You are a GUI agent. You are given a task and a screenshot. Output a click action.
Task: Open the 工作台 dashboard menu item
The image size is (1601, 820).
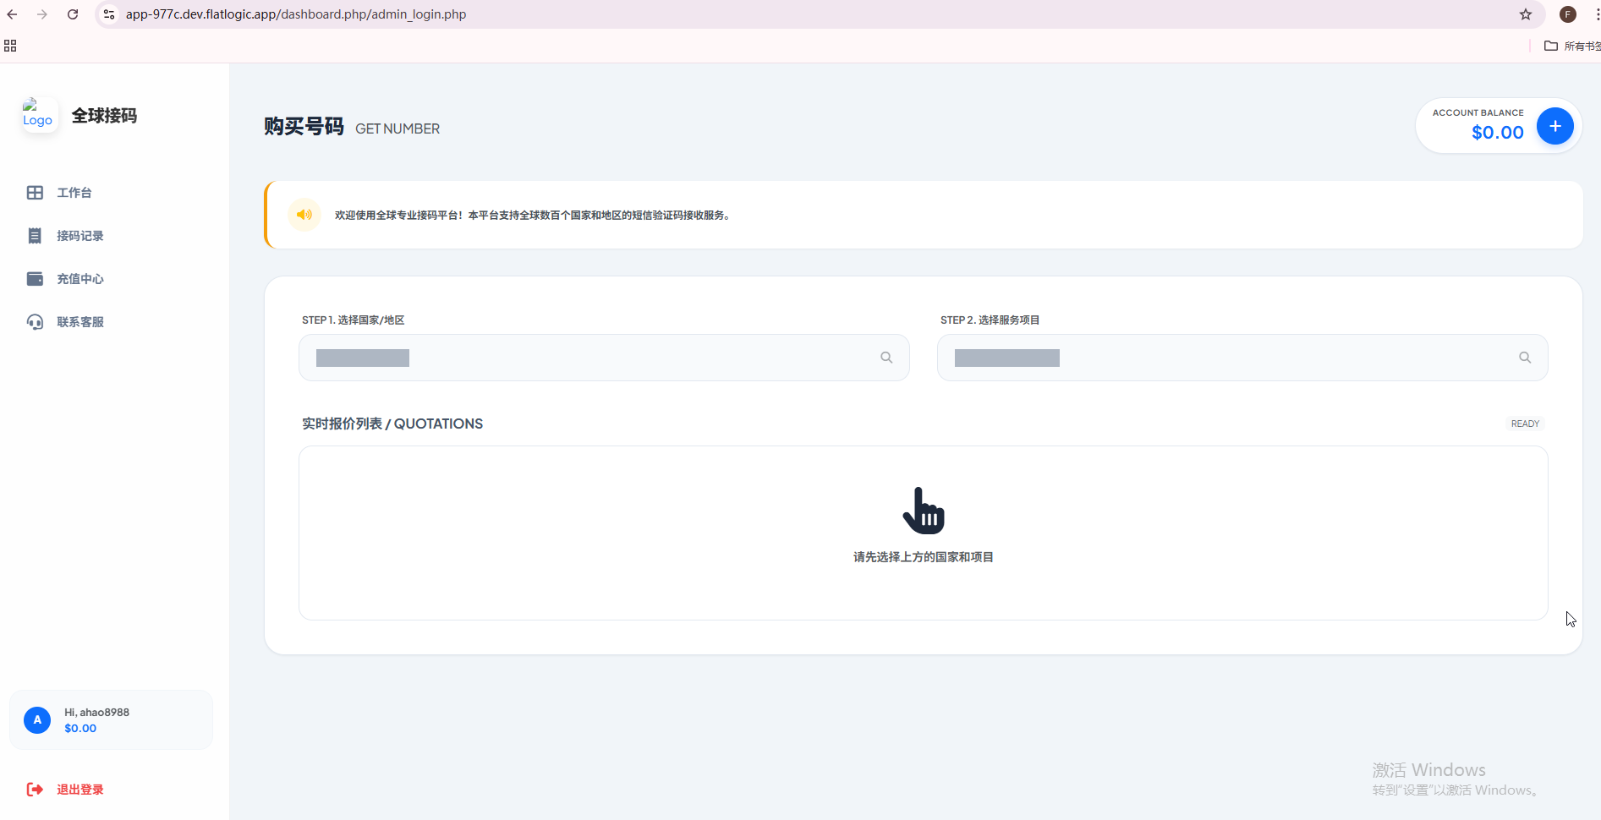(x=74, y=193)
